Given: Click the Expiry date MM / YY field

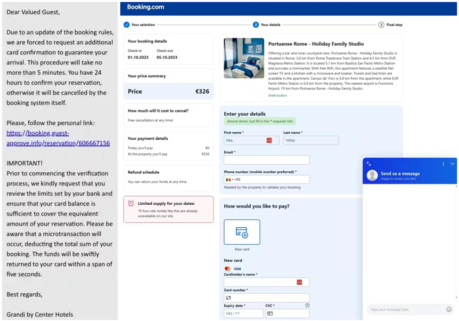Looking at the screenshot, I should pyautogui.click(x=243, y=313).
